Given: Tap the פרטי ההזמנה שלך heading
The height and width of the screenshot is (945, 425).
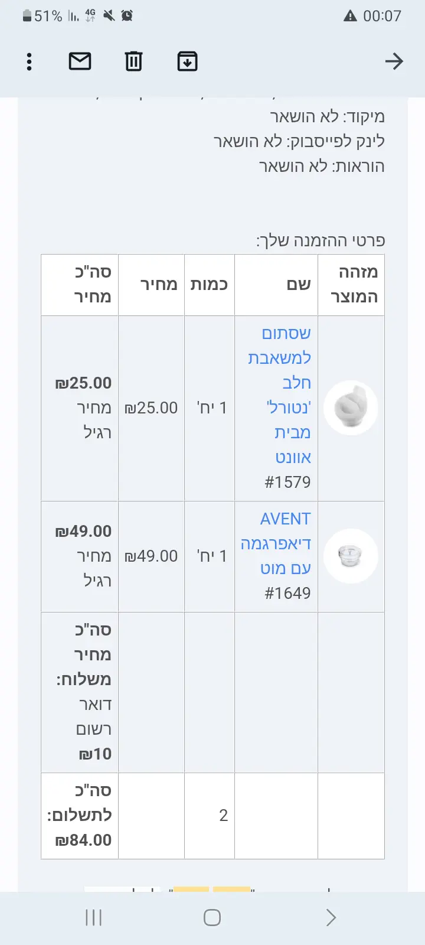Looking at the screenshot, I should 321,240.
